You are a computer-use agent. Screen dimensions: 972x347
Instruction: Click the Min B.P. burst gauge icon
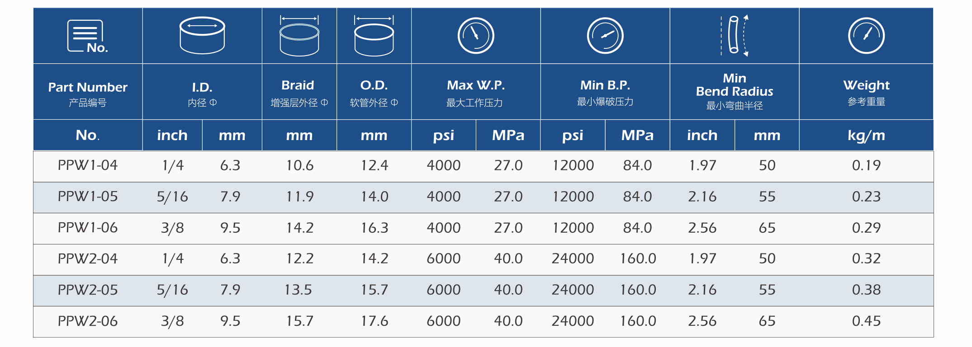[x=605, y=36]
